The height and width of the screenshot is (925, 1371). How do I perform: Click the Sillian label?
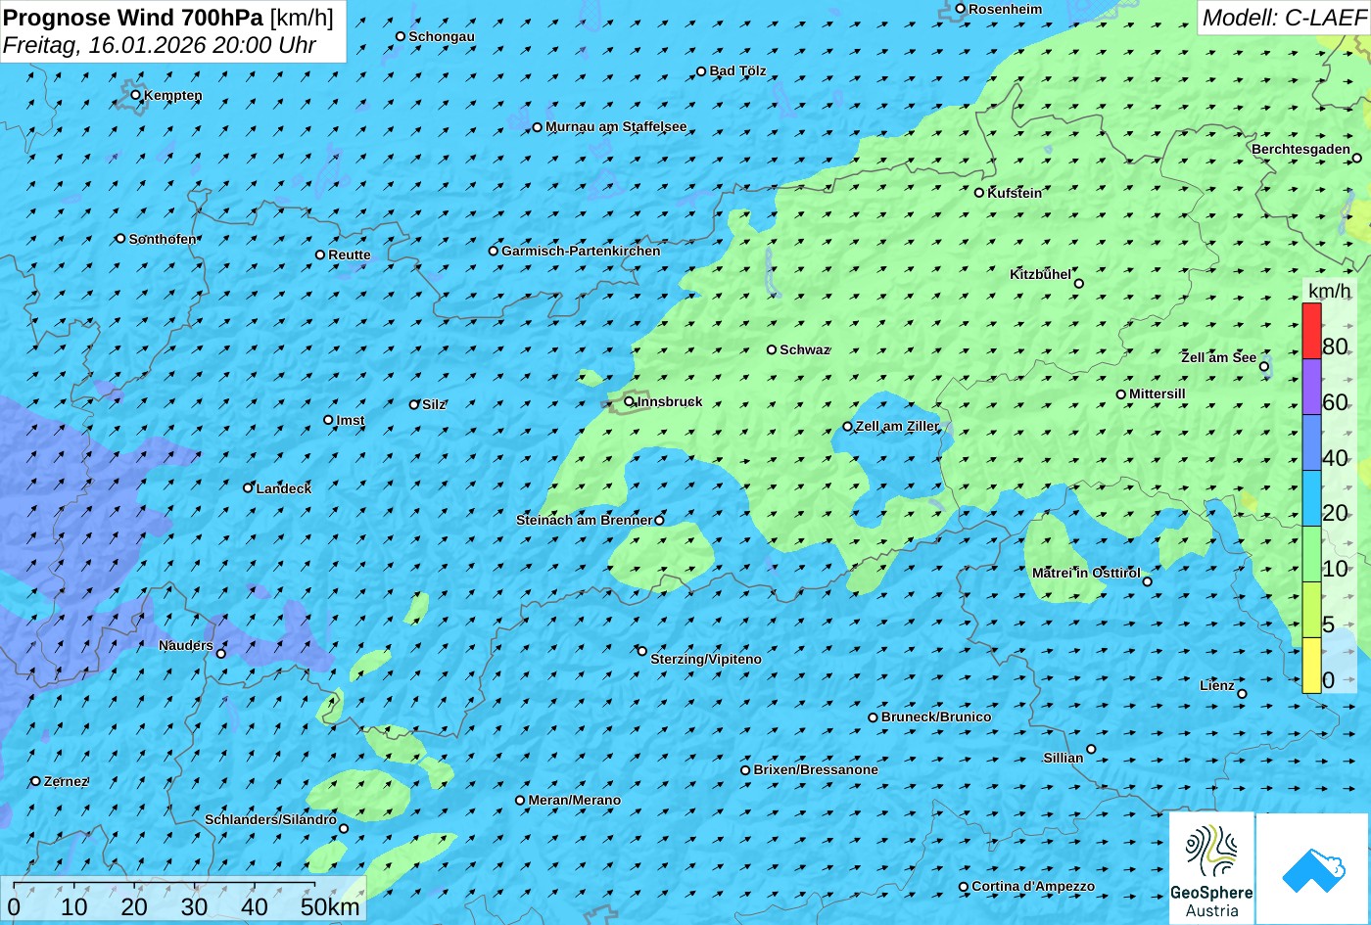(1064, 758)
